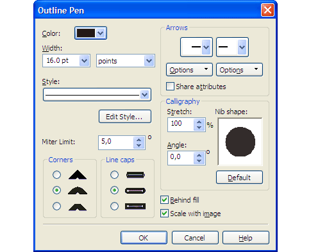Click the Edit Style... button

125,117
